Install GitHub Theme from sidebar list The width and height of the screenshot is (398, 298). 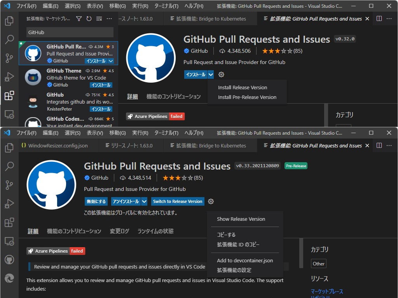pos(101,85)
